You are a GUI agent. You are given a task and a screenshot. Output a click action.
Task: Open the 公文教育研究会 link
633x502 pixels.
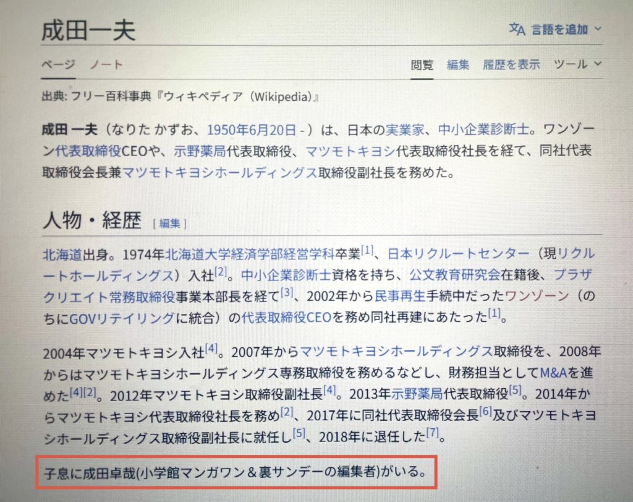(x=455, y=275)
